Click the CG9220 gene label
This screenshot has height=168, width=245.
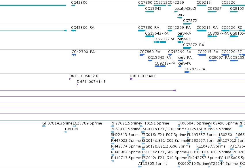(x=228, y=3)
